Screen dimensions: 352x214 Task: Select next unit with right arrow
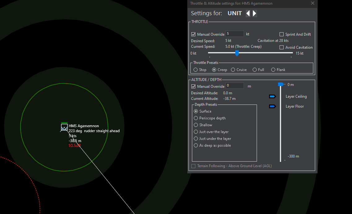(254, 13)
